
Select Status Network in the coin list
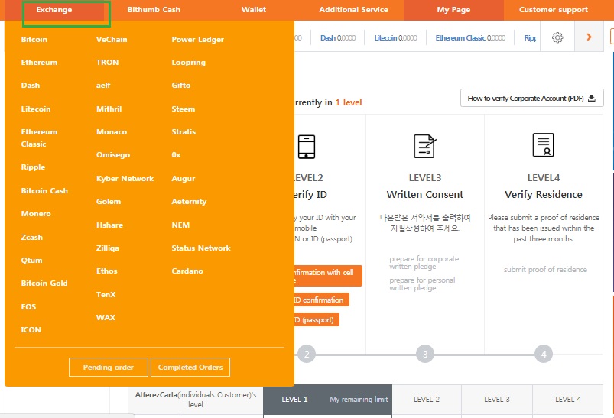201,248
